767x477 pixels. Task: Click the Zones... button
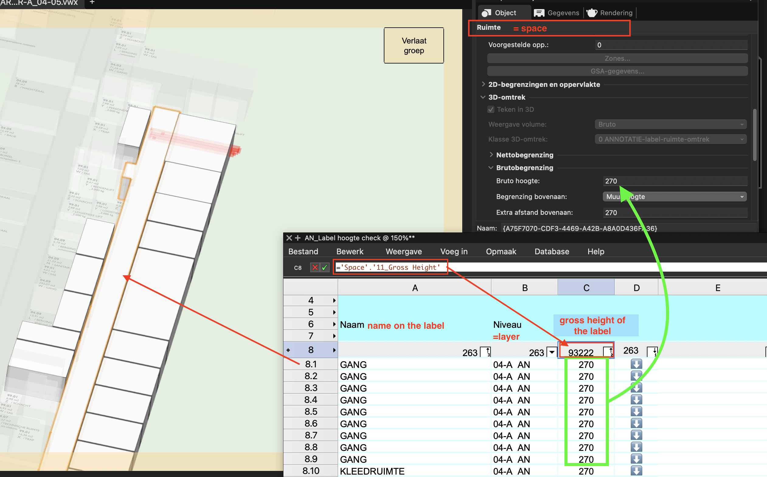tap(617, 58)
